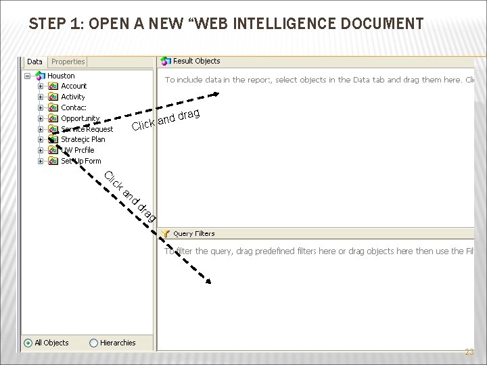Click the Activity label in tree
The image size is (487, 365).
(x=73, y=97)
